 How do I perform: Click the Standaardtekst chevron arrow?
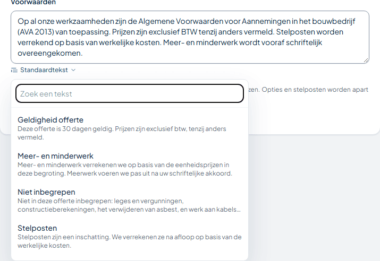point(73,70)
